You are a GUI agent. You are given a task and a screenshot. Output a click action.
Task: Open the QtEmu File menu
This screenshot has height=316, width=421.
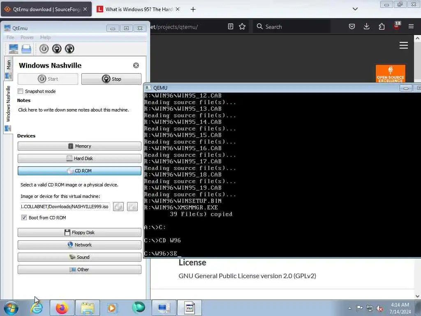(x=10, y=37)
